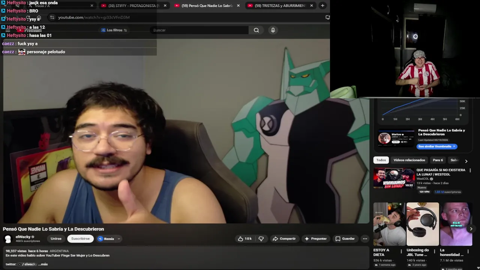Click the Guardar save button
480x270 pixels.
tap(345, 238)
